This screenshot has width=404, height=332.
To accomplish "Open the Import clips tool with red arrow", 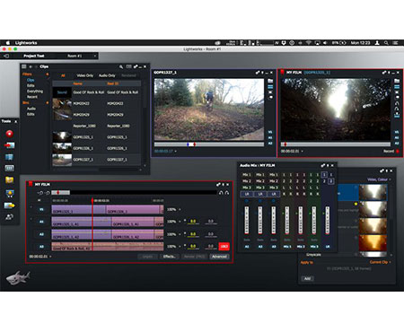I will (x=10, y=145).
